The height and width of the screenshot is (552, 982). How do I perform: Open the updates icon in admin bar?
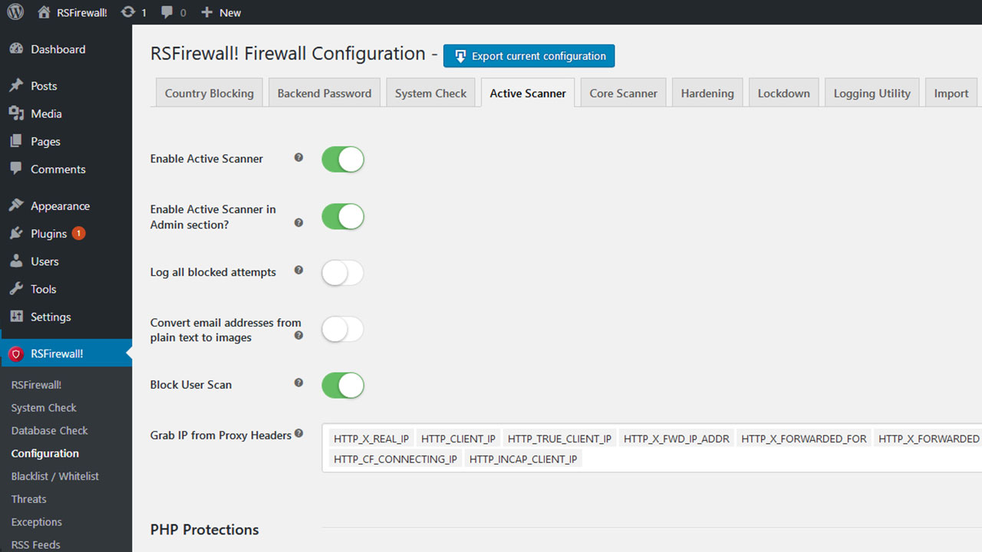pos(129,12)
